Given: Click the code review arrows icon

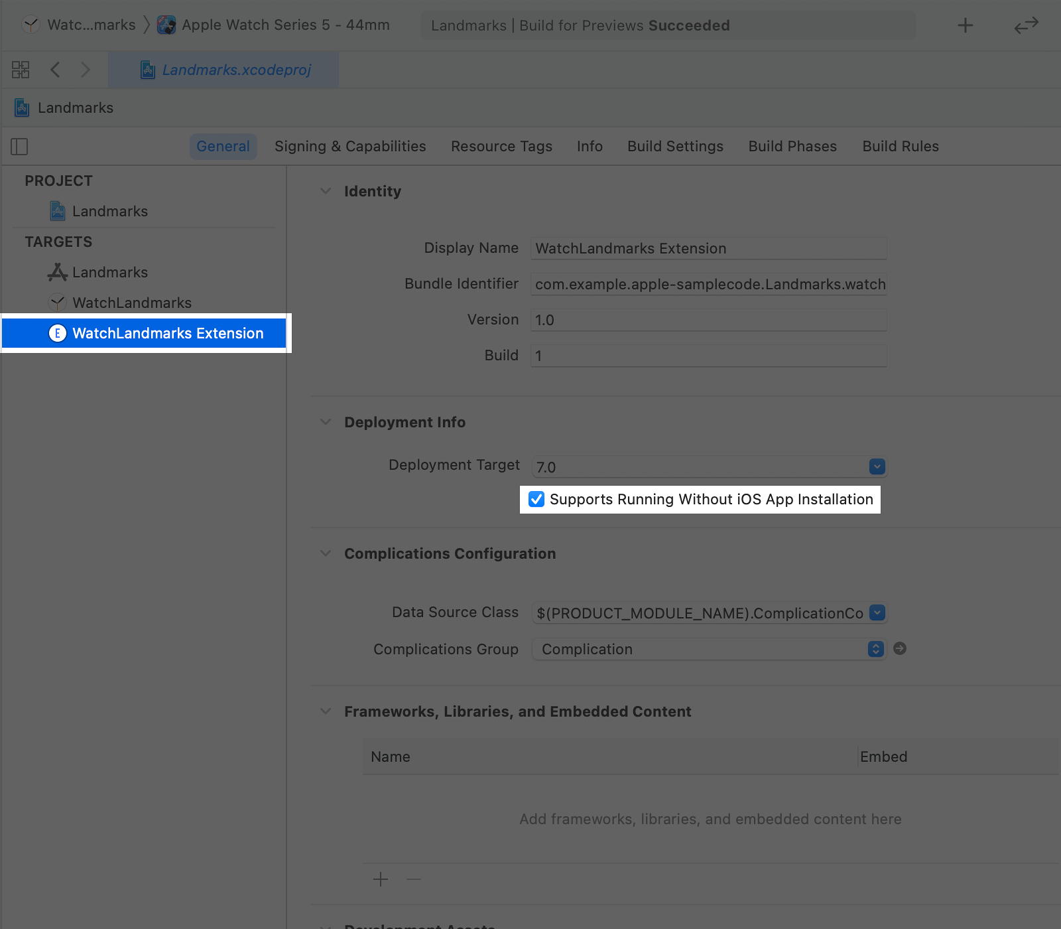Looking at the screenshot, I should [1026, 25].
